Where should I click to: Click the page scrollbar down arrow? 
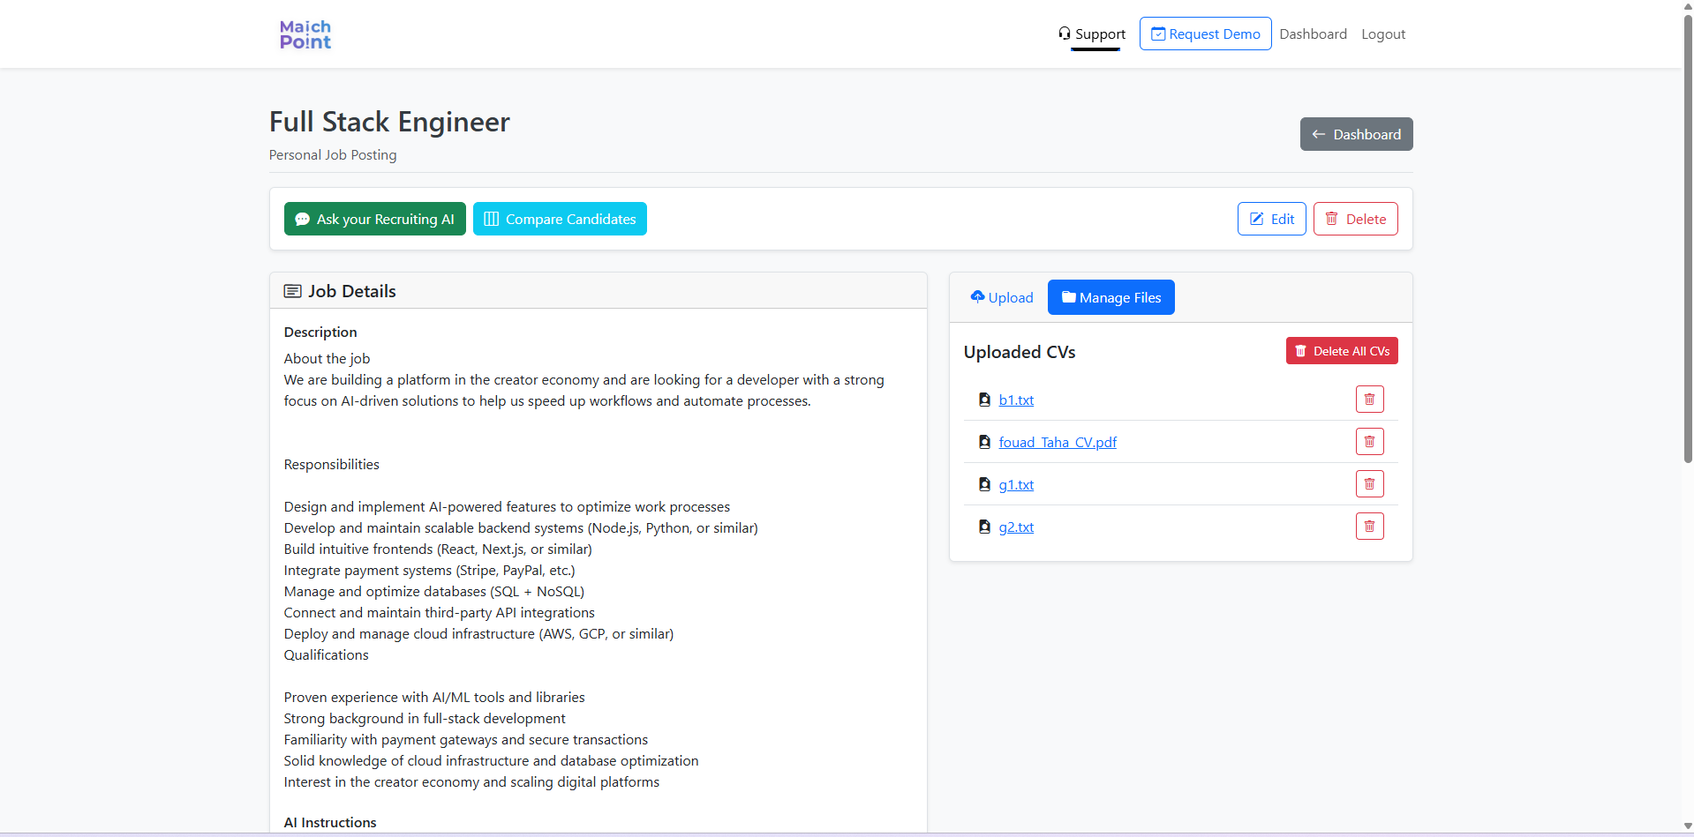pyautogui.click(x=1686, y=827)
